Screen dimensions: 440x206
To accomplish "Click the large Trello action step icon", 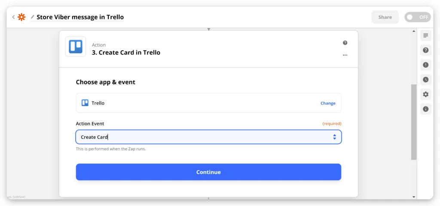I will tap(76, 46).
